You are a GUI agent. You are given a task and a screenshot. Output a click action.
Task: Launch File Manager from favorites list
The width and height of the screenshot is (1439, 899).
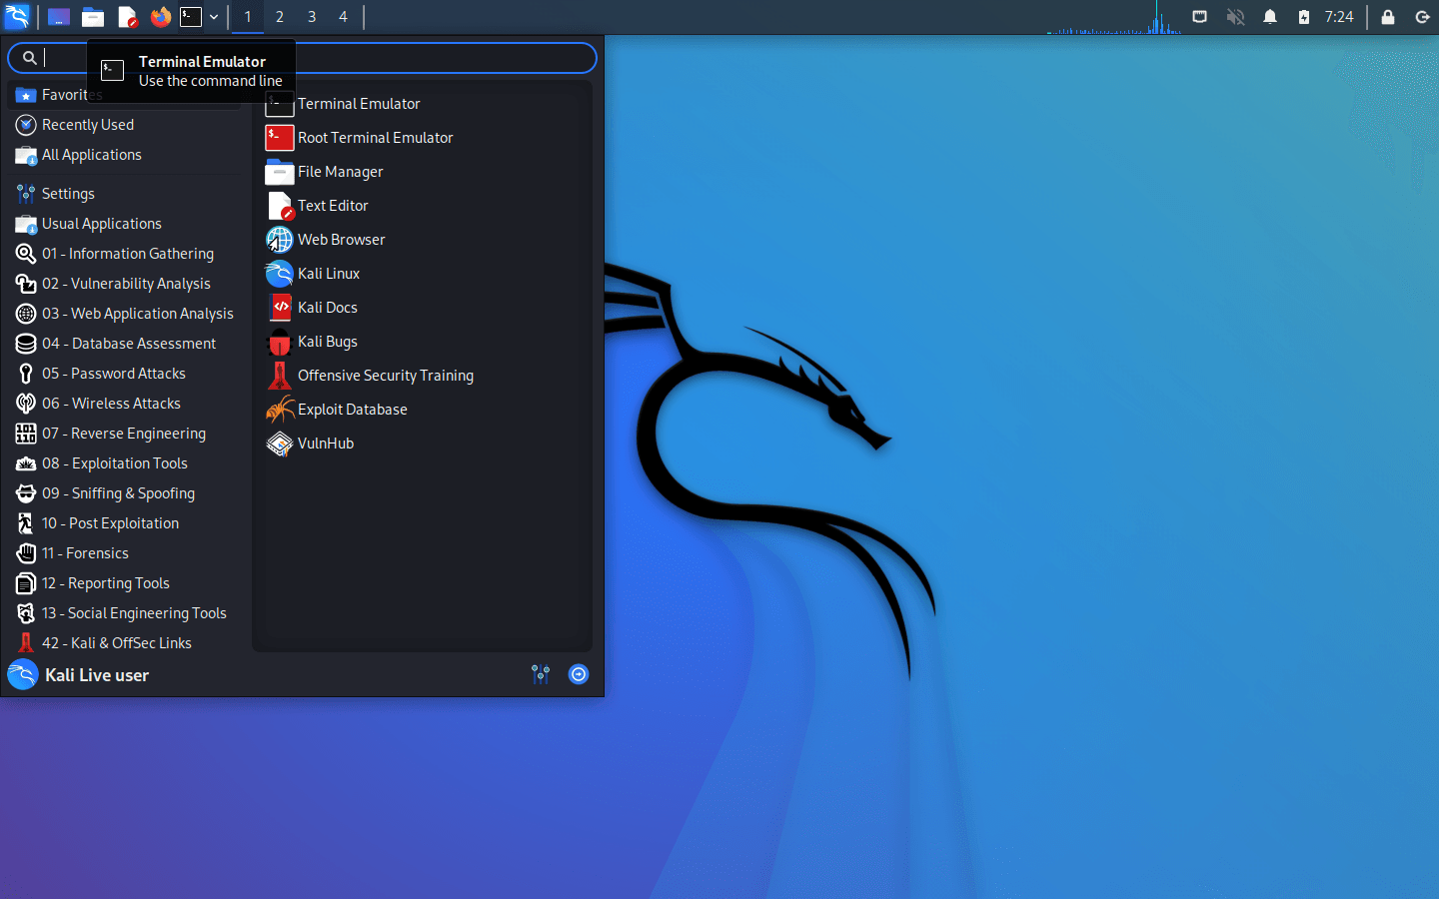(423, 172)
